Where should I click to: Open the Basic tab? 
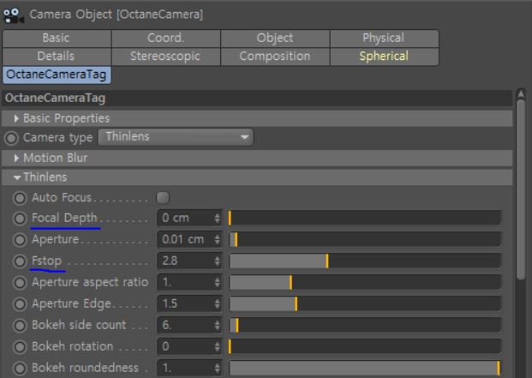(57, 38)
